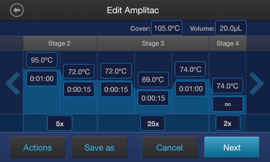Change Stage 3's 74.0°C step temperature
The image size is (270, 162).
(190, 69)
